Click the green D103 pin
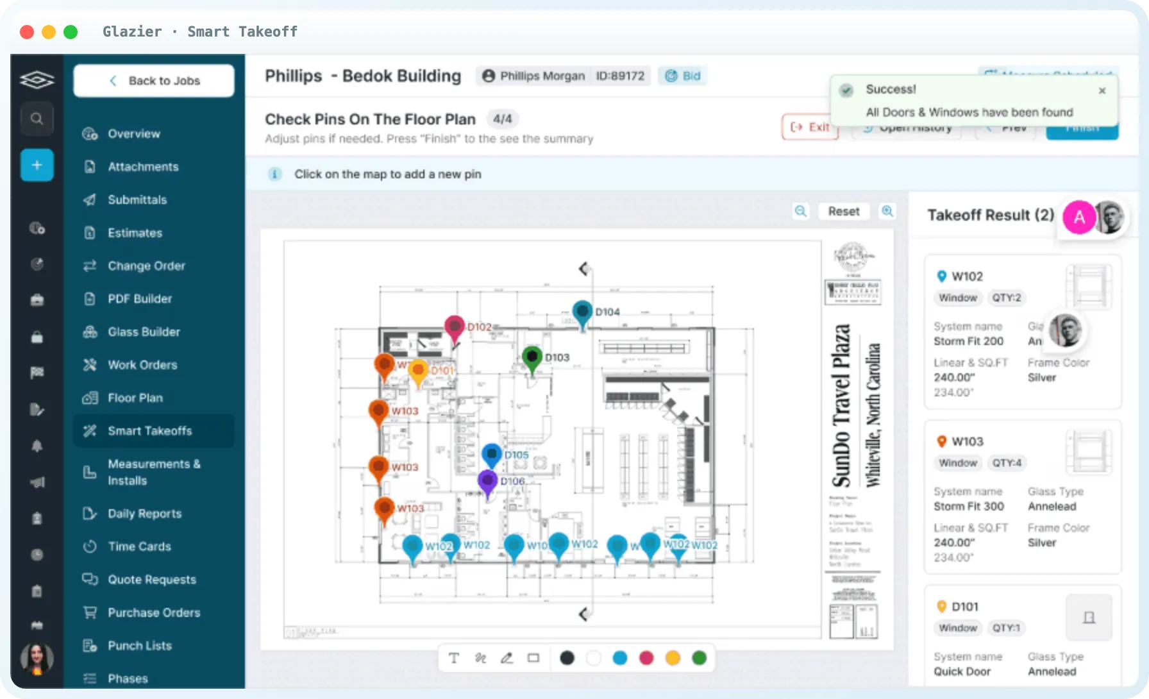 (532, 358)
